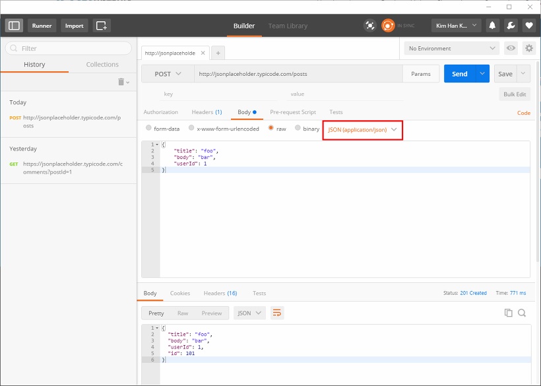Click the Save button
The width and height of the screenshot is (541, 386).
(x=505, y=73)
